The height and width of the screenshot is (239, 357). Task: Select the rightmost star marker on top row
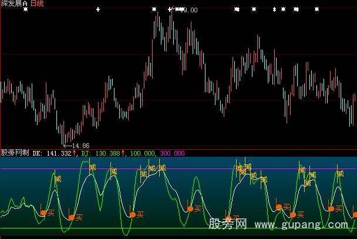pyautogui.click(x=316, y=10)
